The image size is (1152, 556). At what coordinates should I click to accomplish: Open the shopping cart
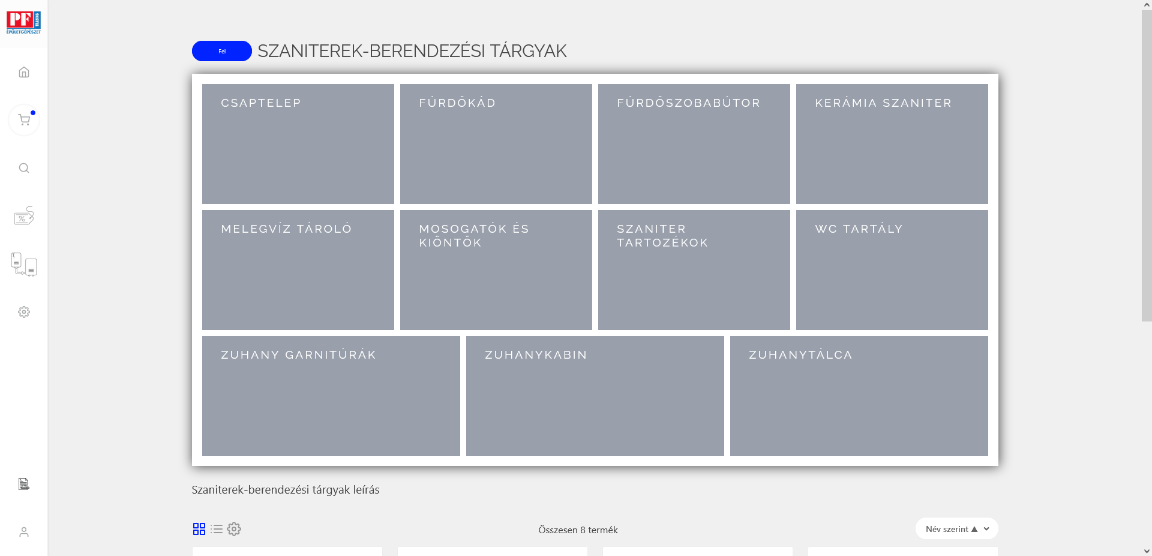(24, 120)
